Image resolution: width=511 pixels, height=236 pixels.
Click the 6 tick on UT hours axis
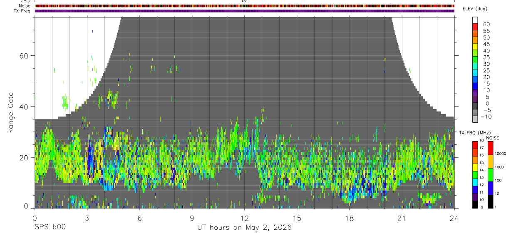coord(139,218)
